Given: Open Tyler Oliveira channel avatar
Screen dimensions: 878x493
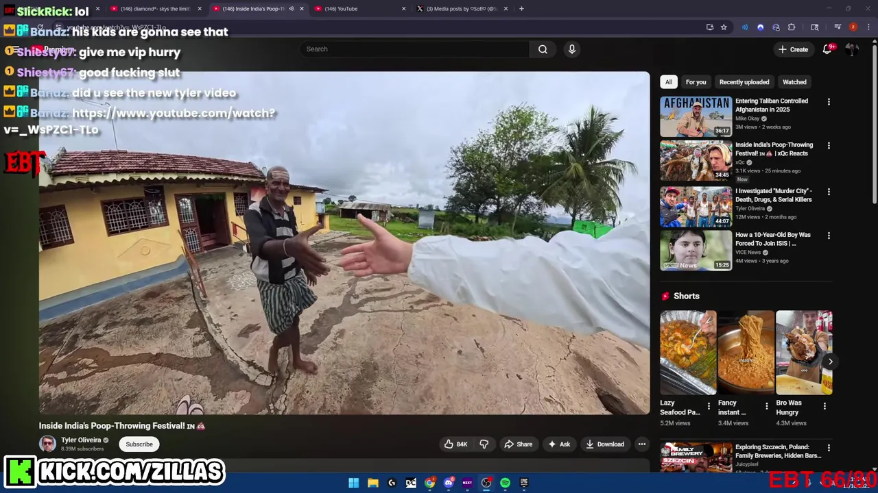Looking at the screenshot, I should pos(47,444).
